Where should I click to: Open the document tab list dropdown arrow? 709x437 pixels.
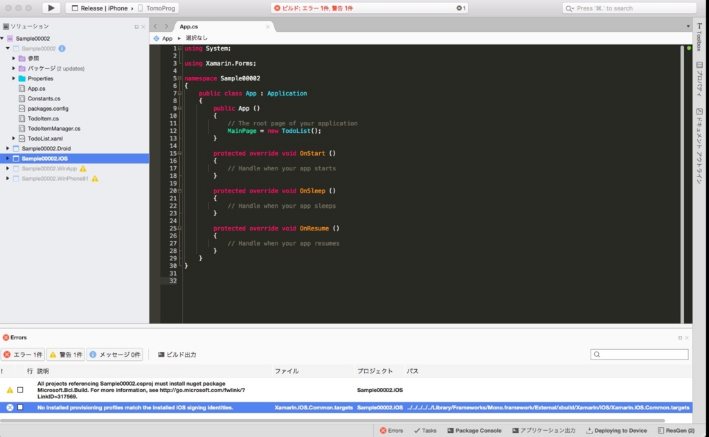pyautogui.click(x=688, y=26)
